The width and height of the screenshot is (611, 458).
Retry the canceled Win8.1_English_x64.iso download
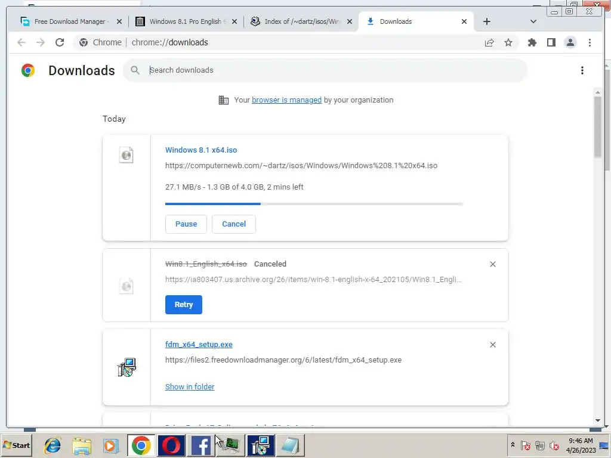coord(184,305)
